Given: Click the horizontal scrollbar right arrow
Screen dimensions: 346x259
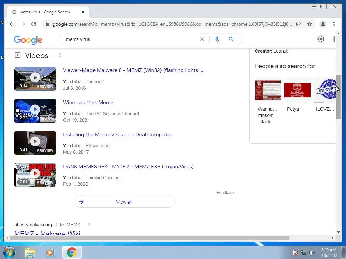Looking at the screenshot, I should click(x=333, y=238).
